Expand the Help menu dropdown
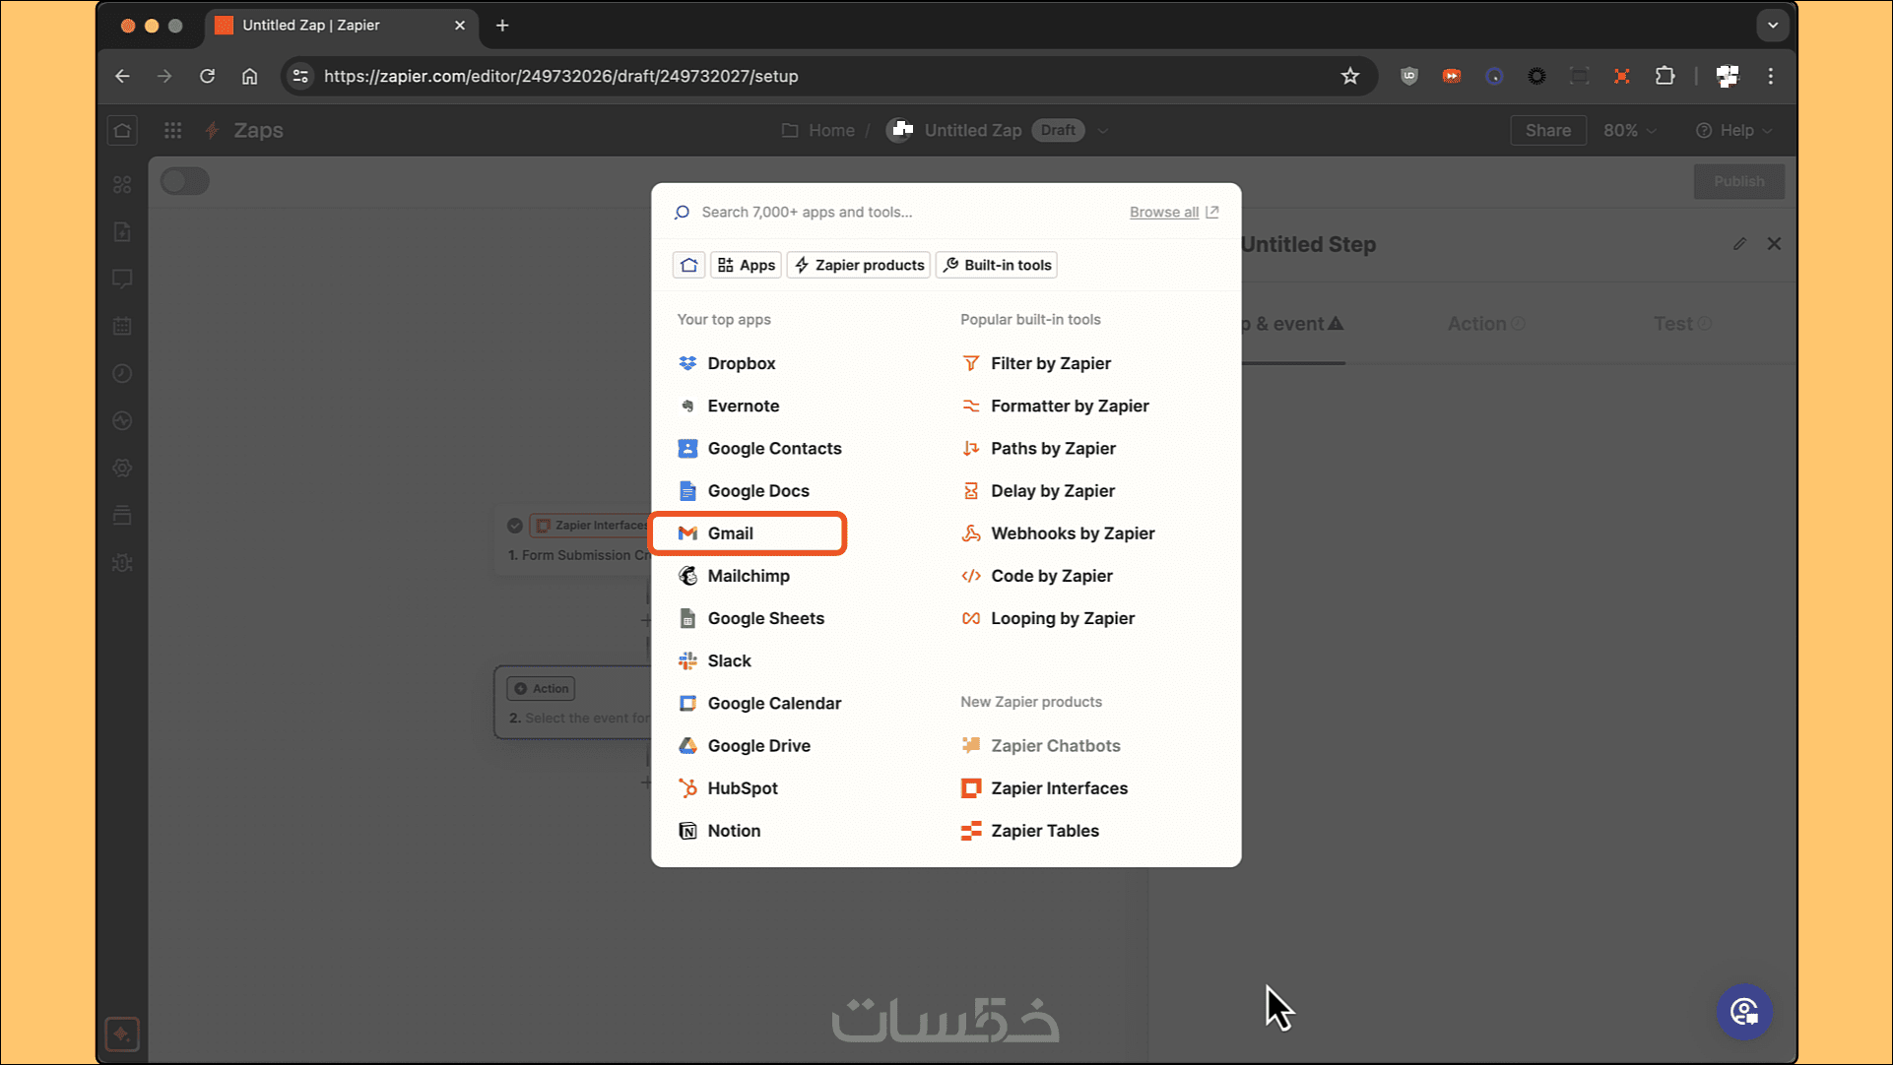 click(1734, 131)
